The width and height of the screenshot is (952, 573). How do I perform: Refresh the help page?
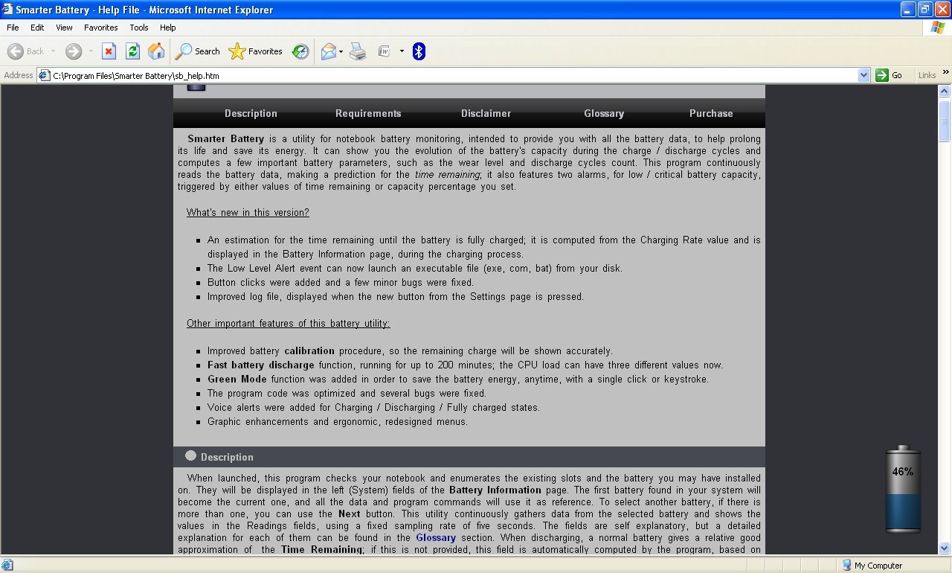[132, 51]
